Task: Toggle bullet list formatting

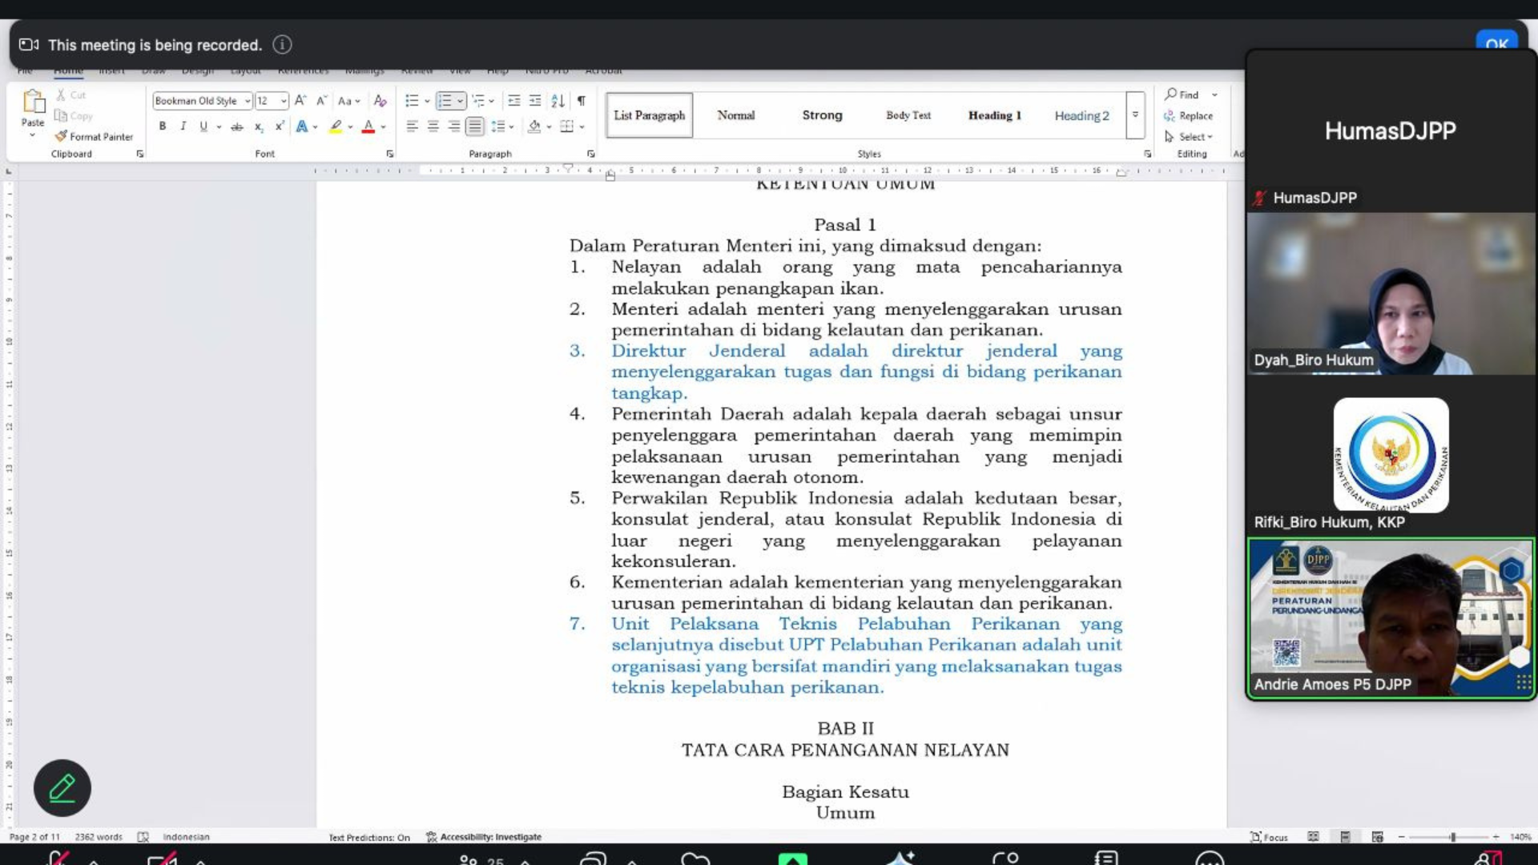Action: (x=412, y=101)
